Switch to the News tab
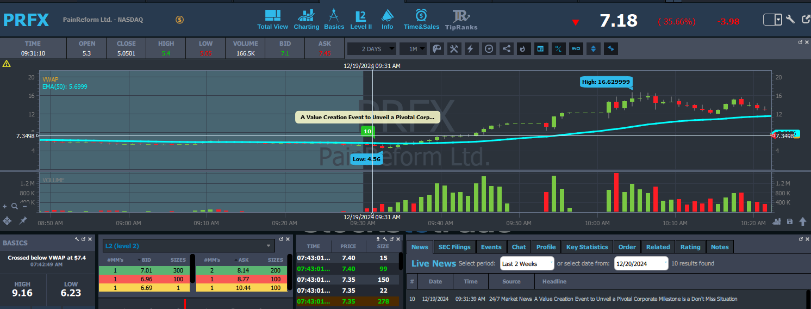811x309 pixels. point(420,247)
